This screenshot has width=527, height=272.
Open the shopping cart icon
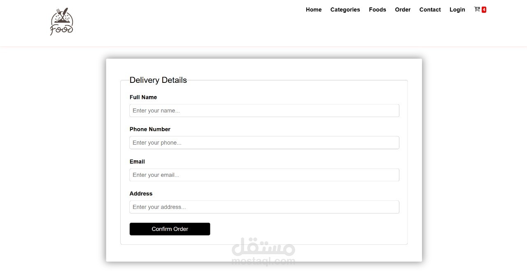tap(477, 9)
